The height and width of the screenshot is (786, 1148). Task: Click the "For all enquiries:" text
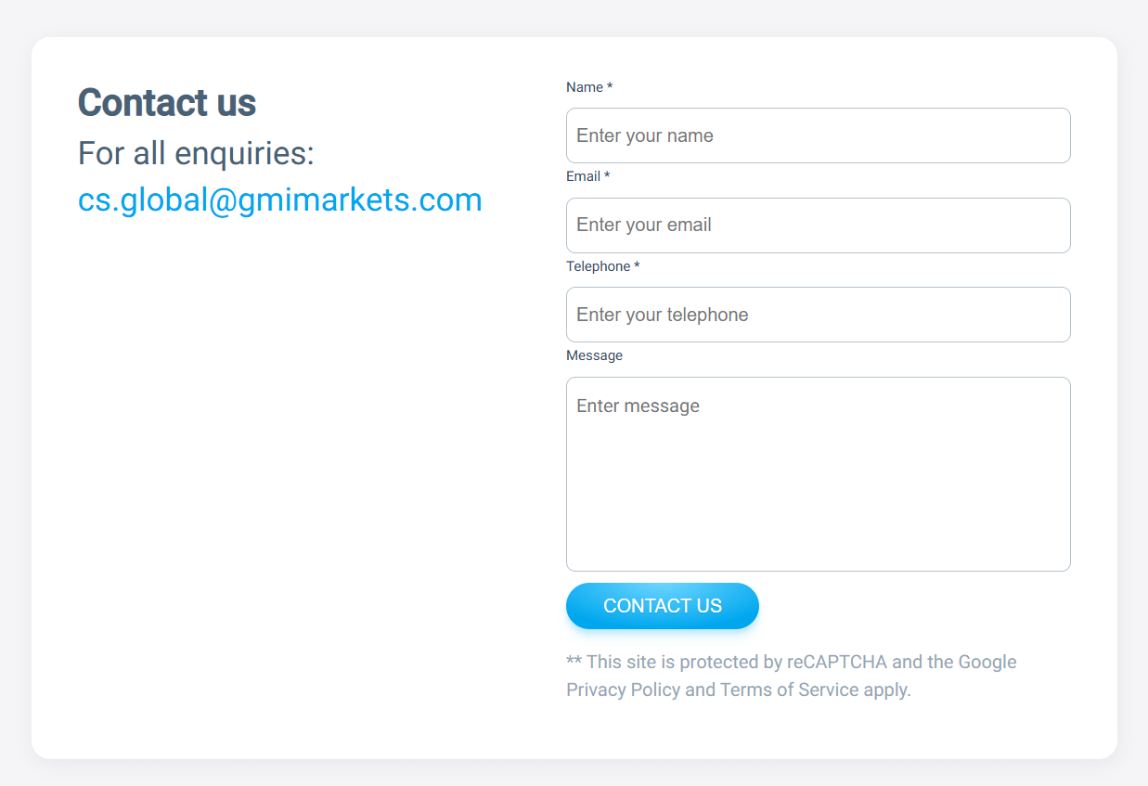coord(197,153)
